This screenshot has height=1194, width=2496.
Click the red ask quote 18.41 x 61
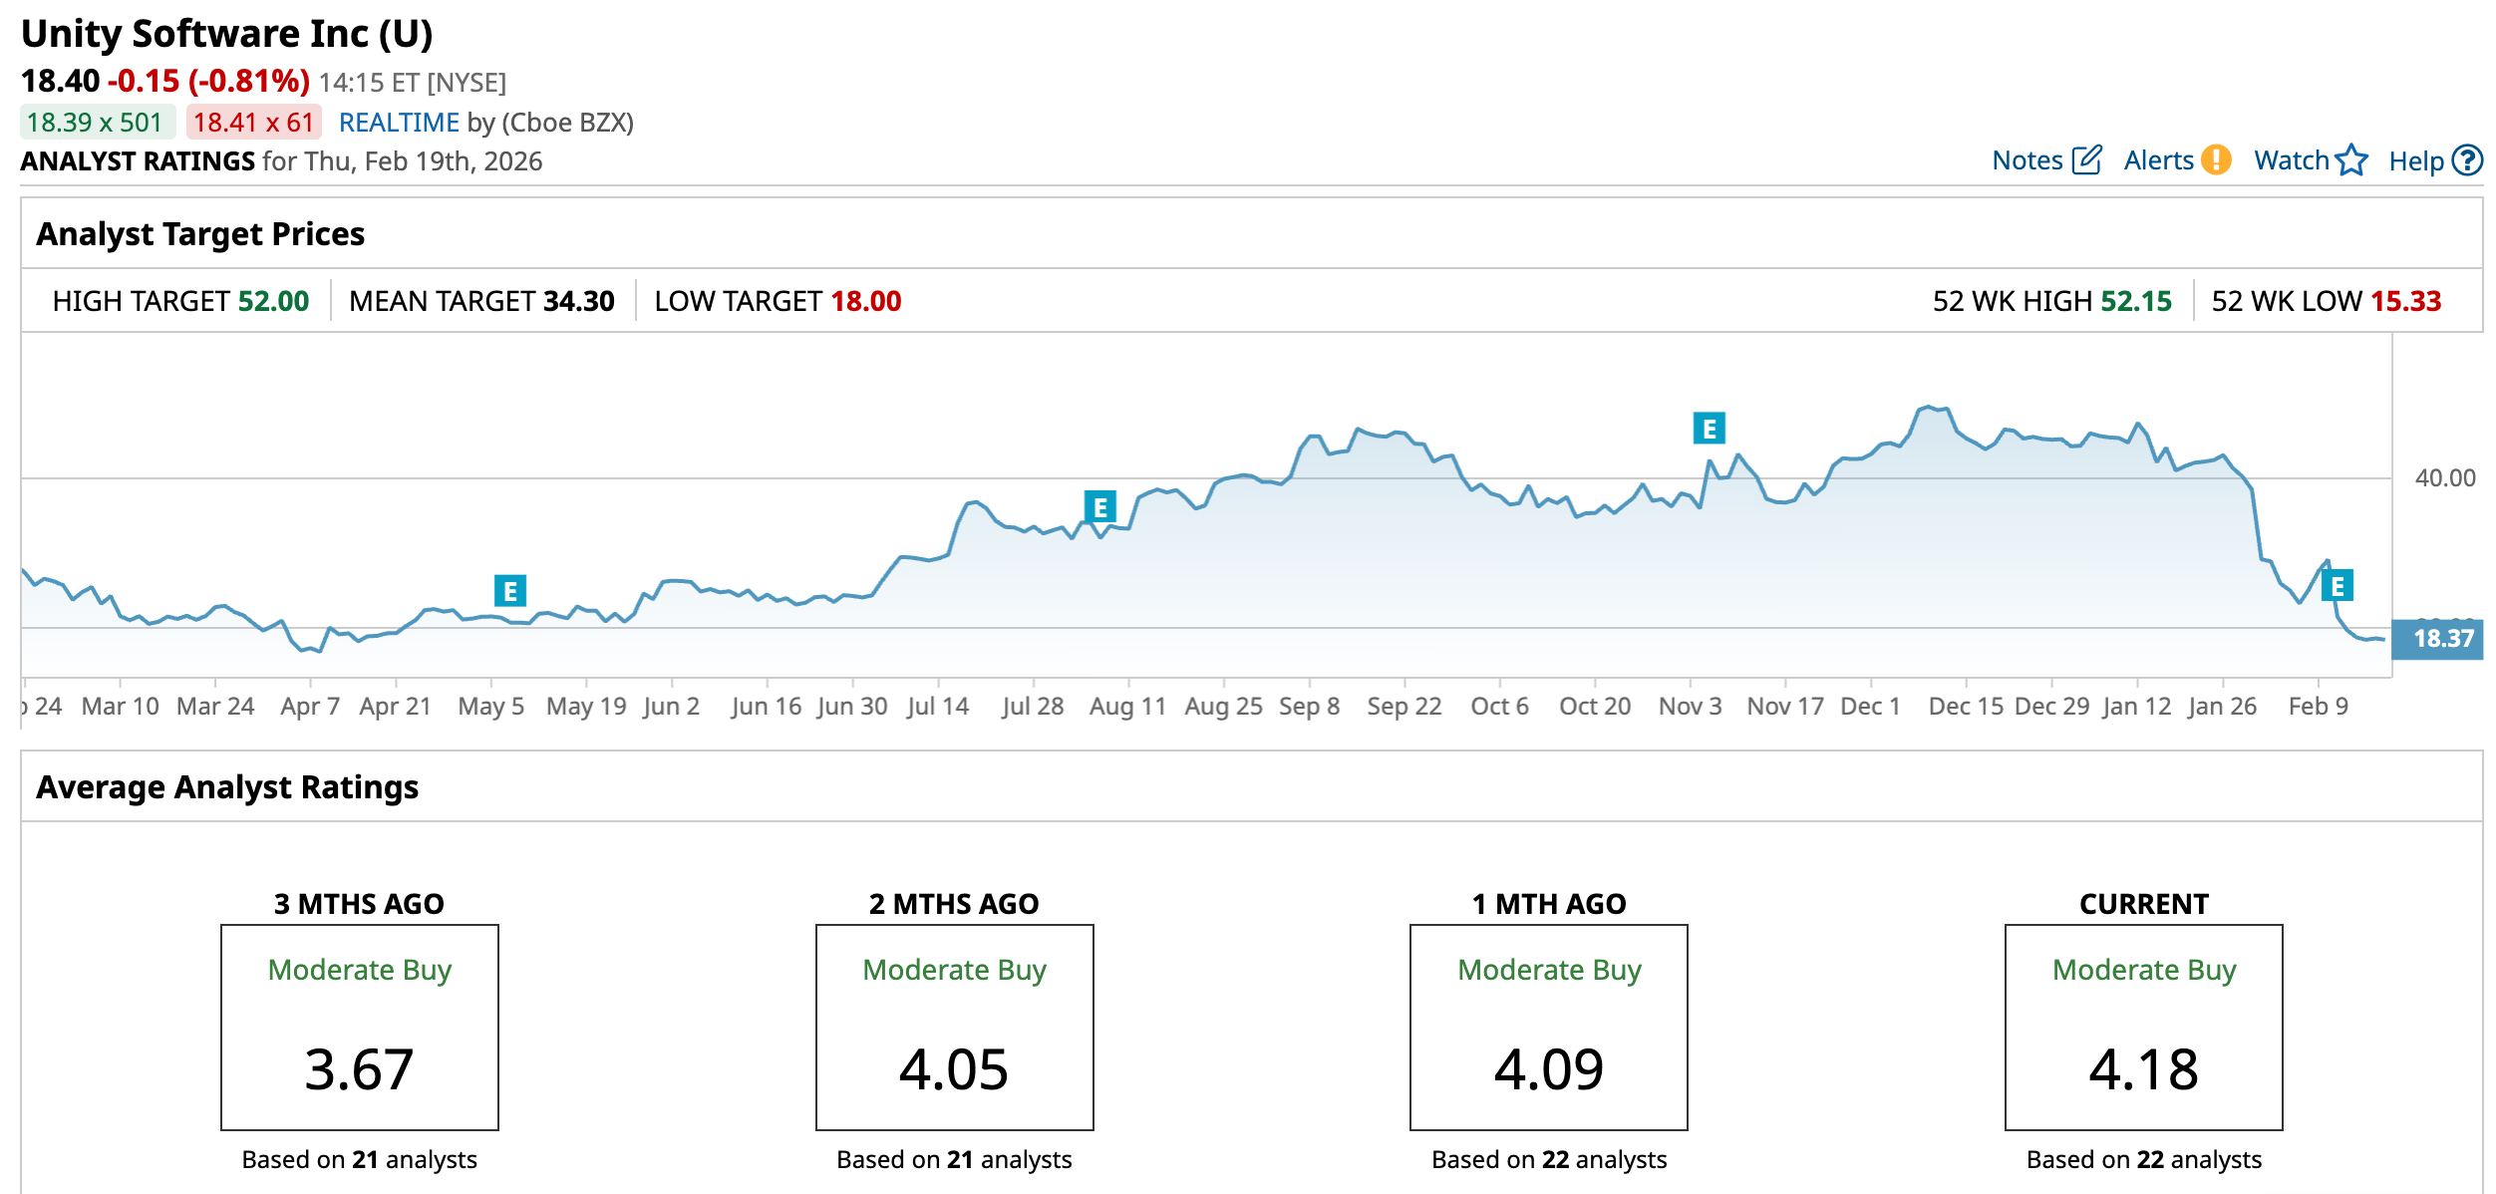pos(254,123)
